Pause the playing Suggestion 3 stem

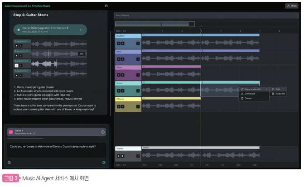pos(16,65)
